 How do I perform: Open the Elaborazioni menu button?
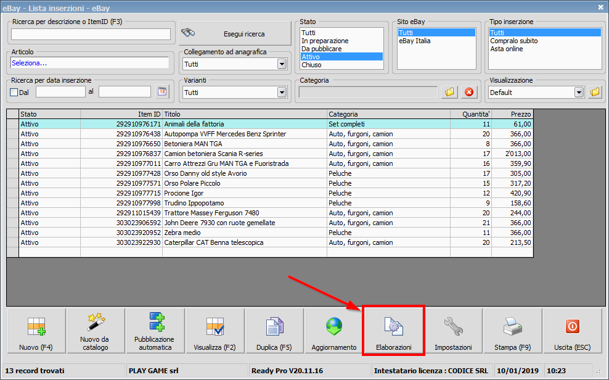393,331
